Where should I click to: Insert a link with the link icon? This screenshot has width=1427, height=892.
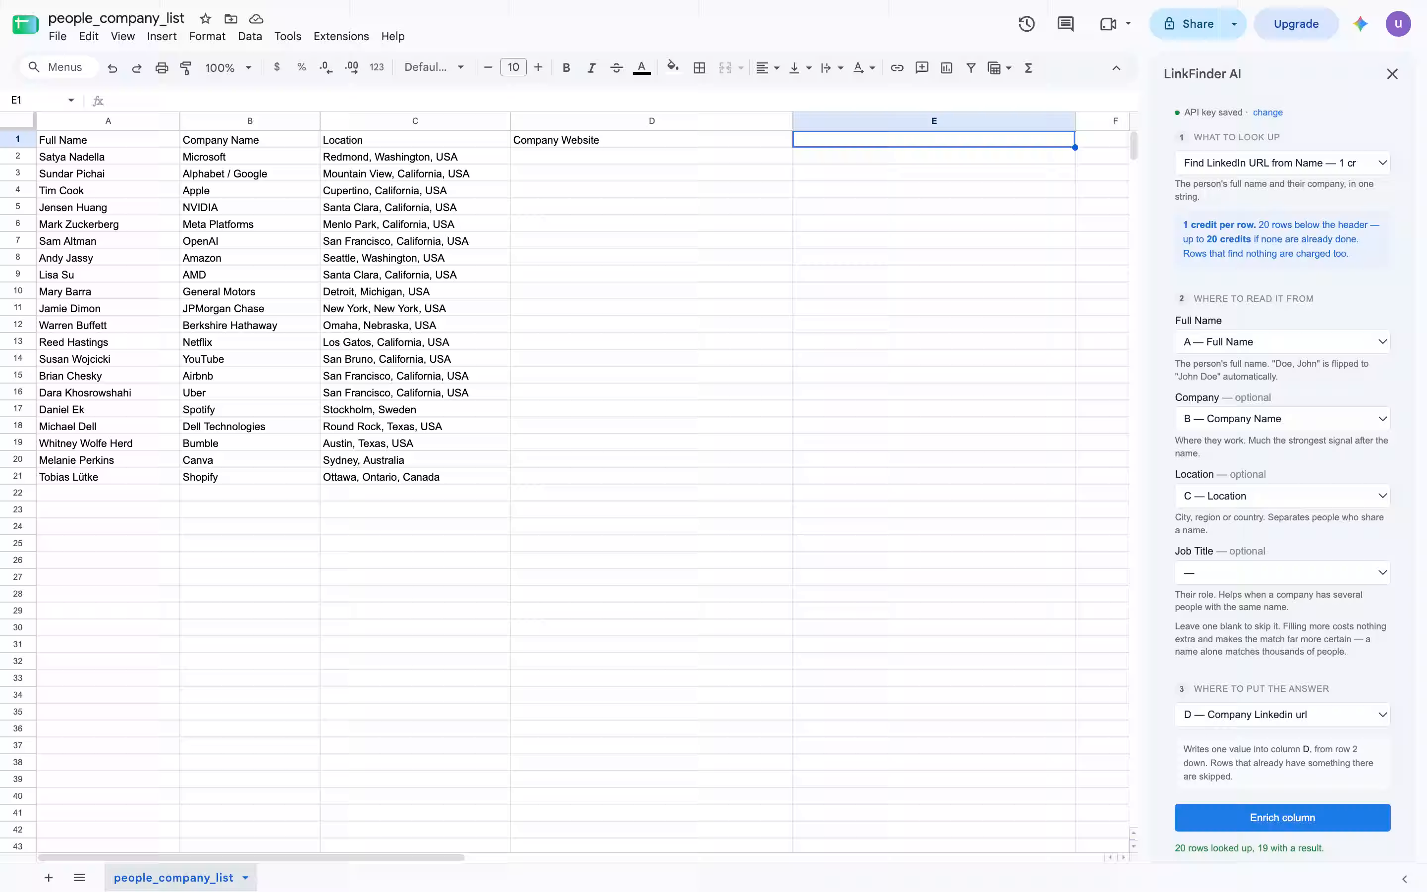coord(897,68)
